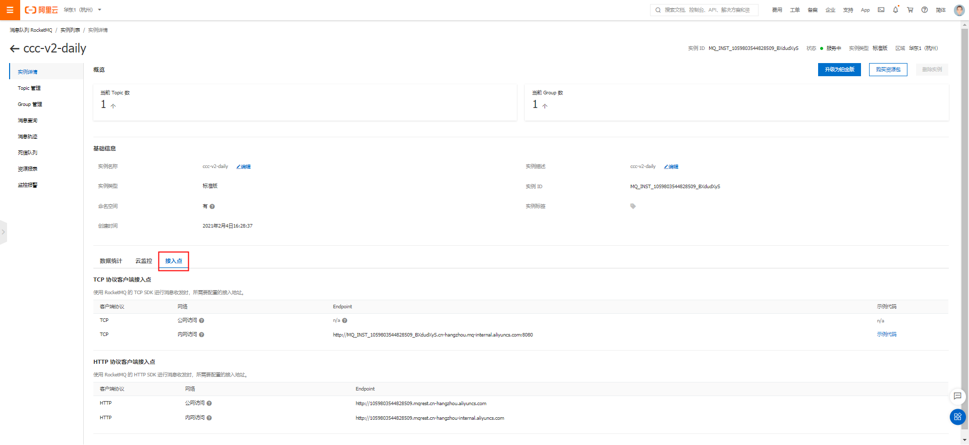Viewport: 969px width, 445px height.
Task: Open the help question-mark icon in header
Action: (x=925, y=10)
